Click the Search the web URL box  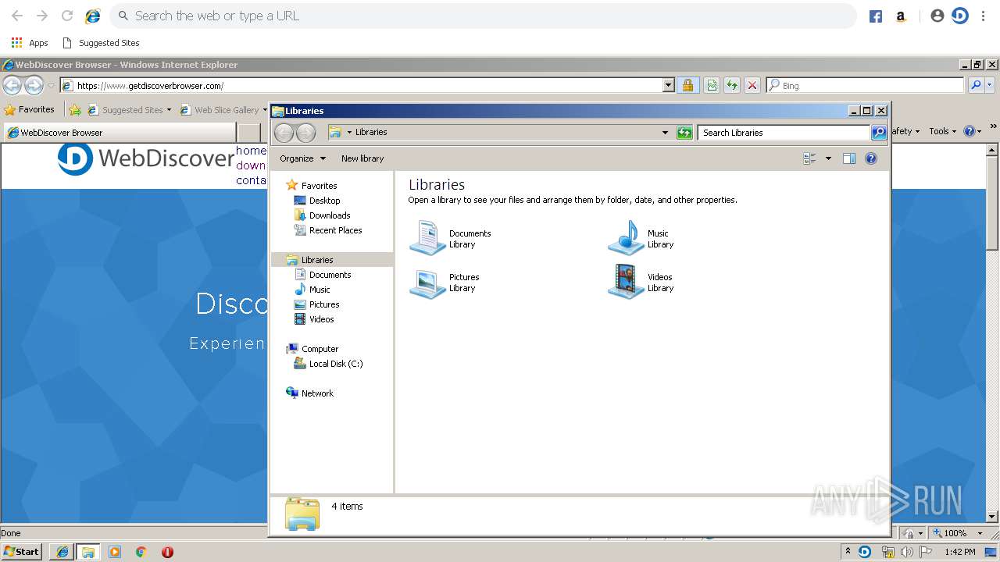pos(483,16)
